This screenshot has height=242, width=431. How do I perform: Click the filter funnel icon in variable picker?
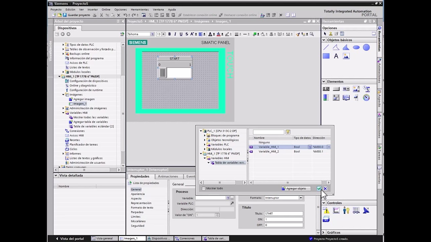(x=288, y=132)
